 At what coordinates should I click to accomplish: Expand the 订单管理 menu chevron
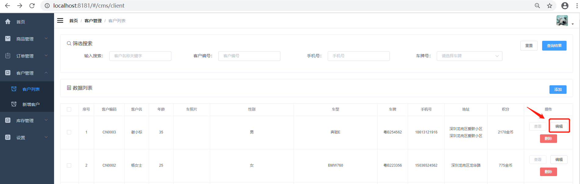tap(46, 55)
